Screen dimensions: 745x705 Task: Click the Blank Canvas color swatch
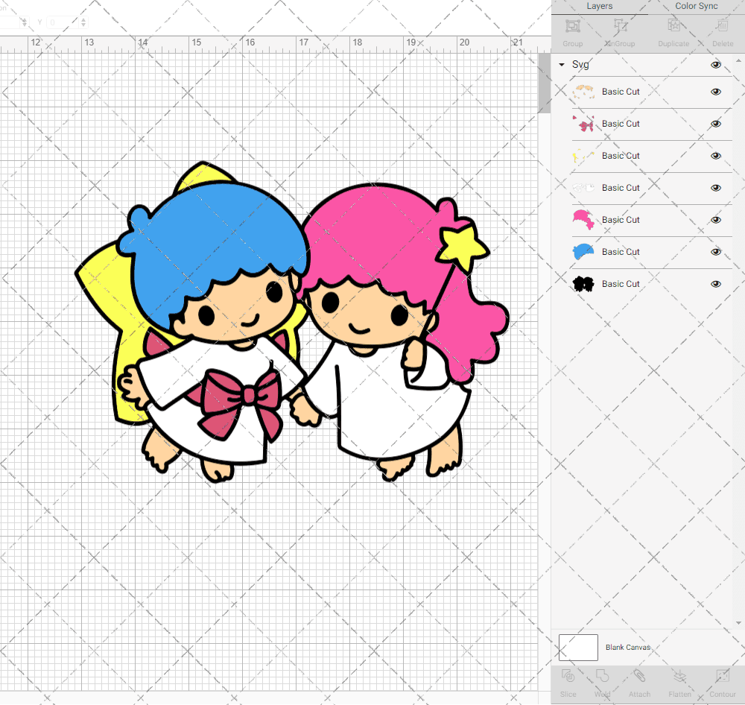[x=578, y=647]
